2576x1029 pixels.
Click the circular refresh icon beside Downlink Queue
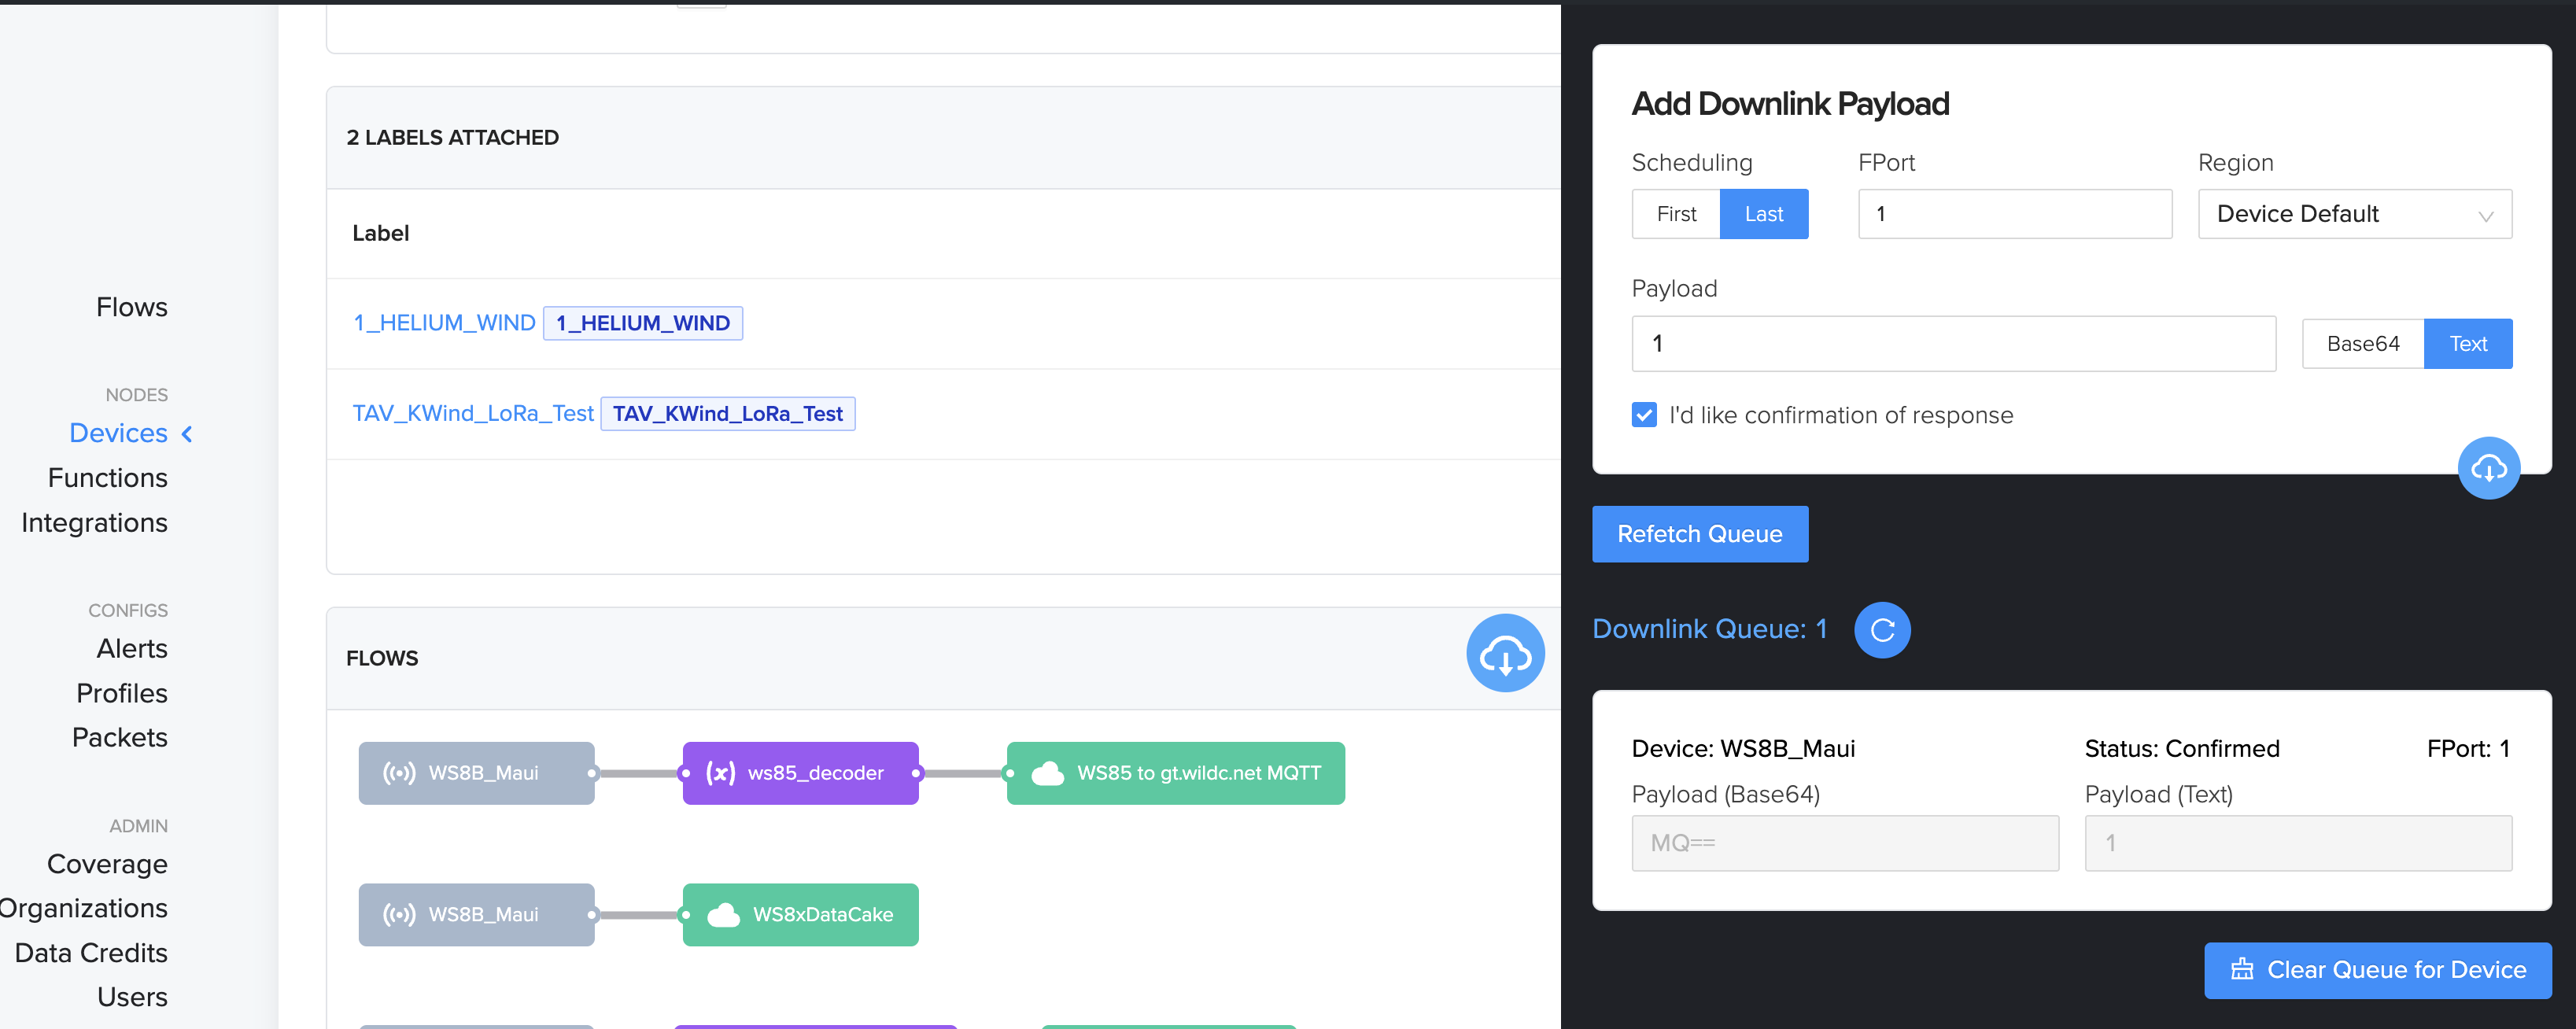(1882, 630)
